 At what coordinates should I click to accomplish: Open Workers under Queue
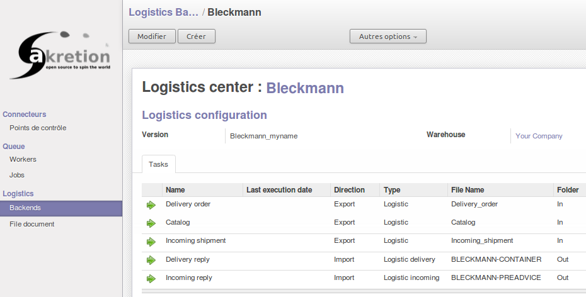(23, 159)
